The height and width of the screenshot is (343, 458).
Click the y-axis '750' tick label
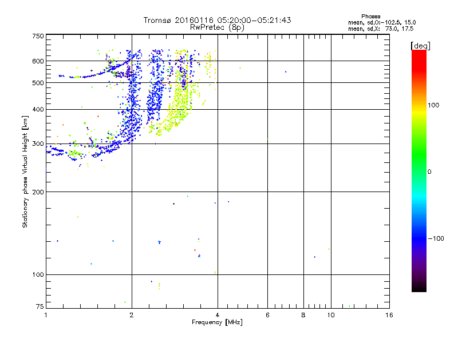pos(38,36)
